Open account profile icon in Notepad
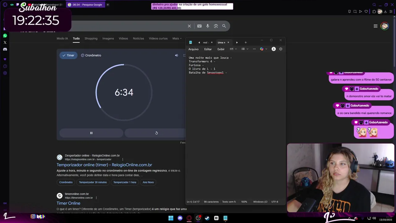This screenshot has height=223, width=396. coord(273,49)
